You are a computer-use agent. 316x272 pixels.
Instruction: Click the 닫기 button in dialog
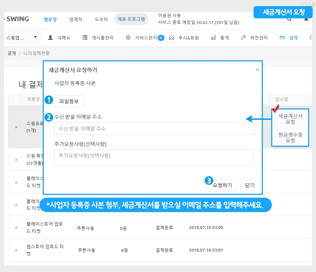(250, 186)
